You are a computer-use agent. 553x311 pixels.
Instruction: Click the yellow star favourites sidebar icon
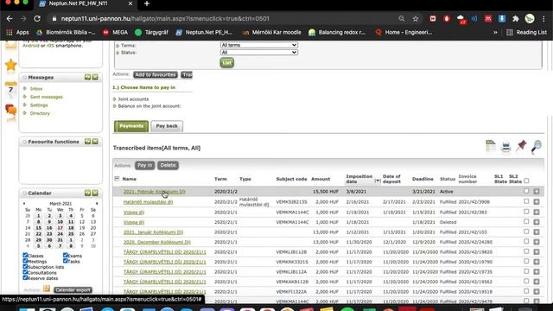coord(11,66)
